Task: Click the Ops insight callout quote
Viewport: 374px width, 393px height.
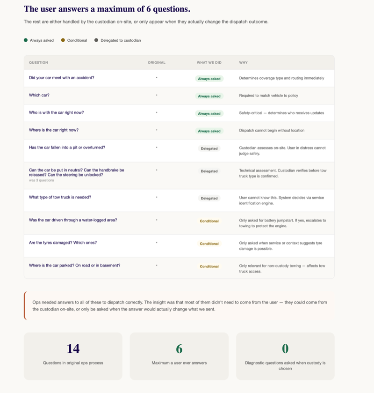Action: pos(179,305)
